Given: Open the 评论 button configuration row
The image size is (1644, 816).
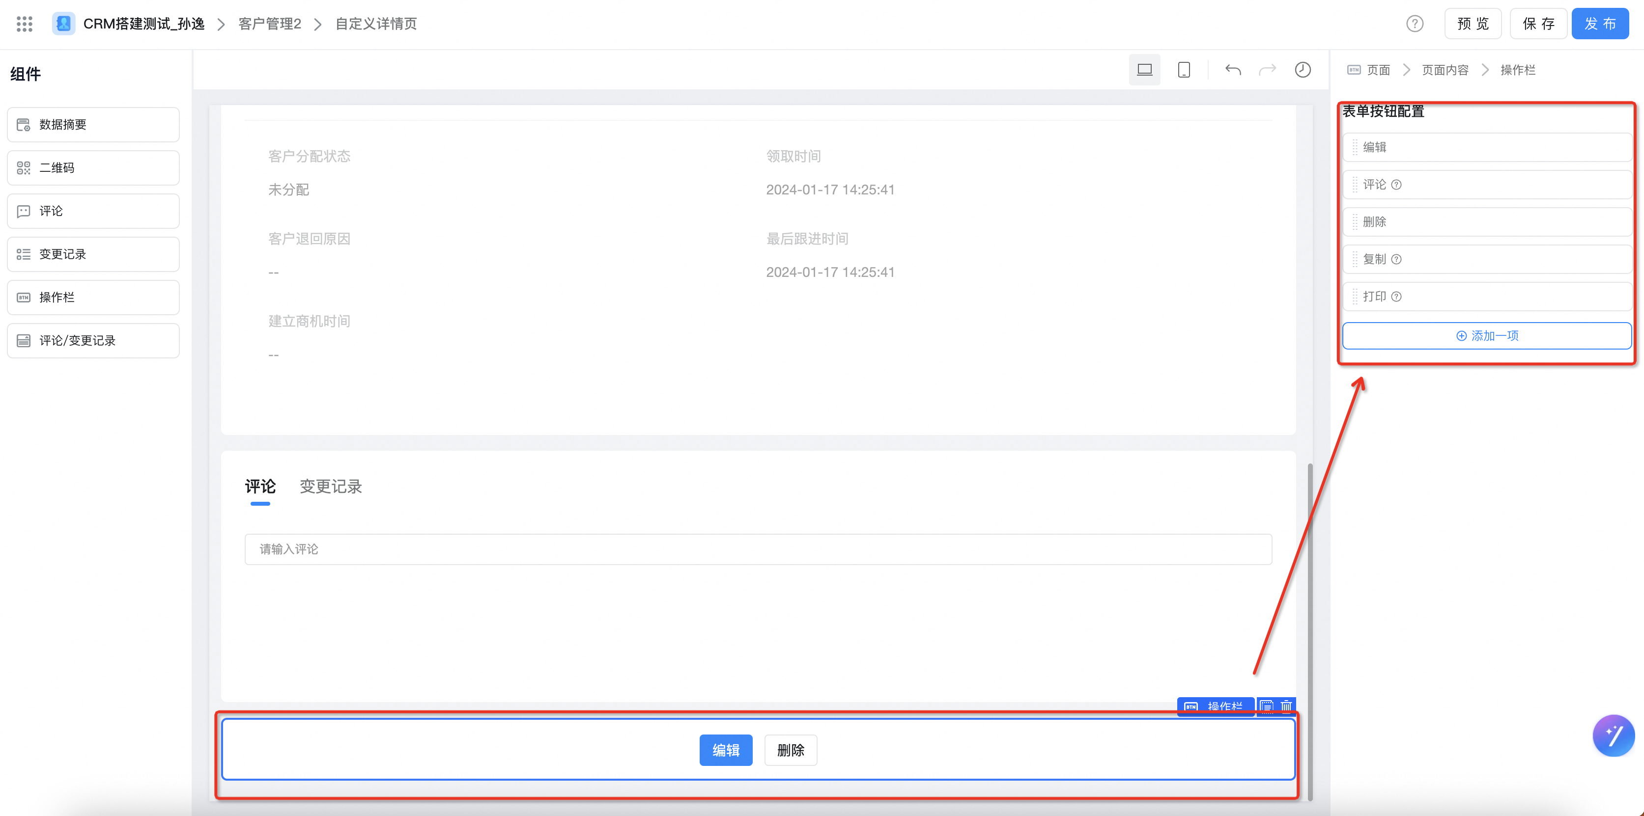Looking at the screenshot, I should click(1486, 185).
